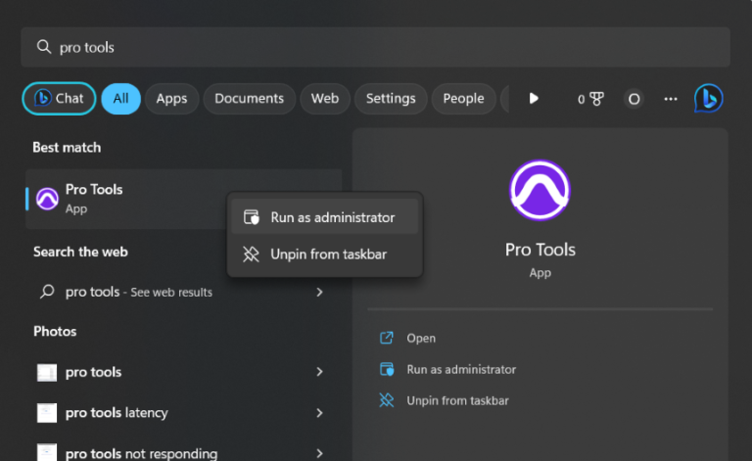Expand chevron for 'pro tools' photo result
752x461 pixels.
(x=319, y=372)
